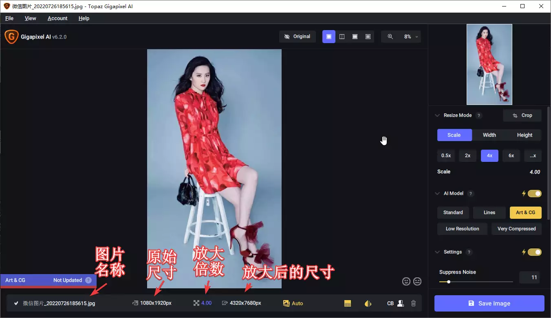
Task: Select the Standard AI model
Action: tap(453, 213)
